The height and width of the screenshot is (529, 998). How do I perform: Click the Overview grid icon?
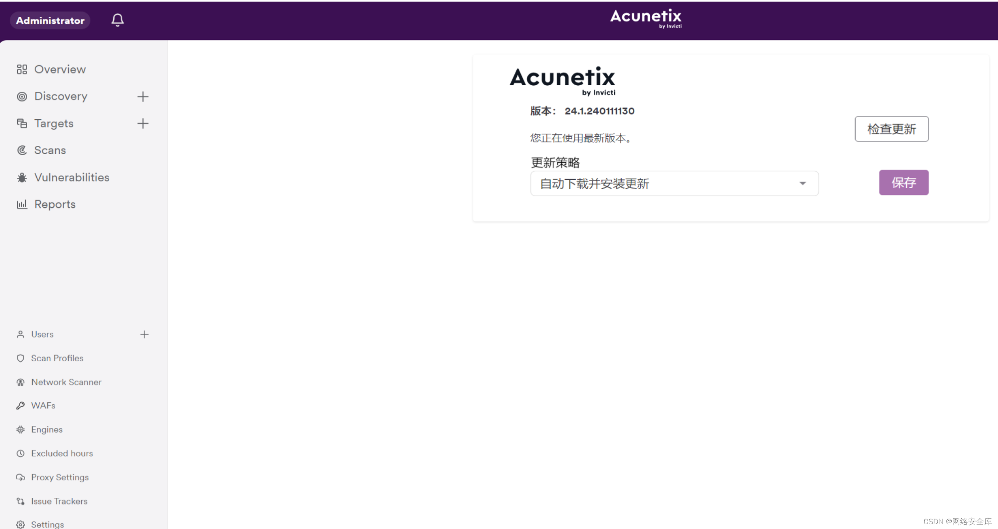pyautogui.click(x=22, y=69)
